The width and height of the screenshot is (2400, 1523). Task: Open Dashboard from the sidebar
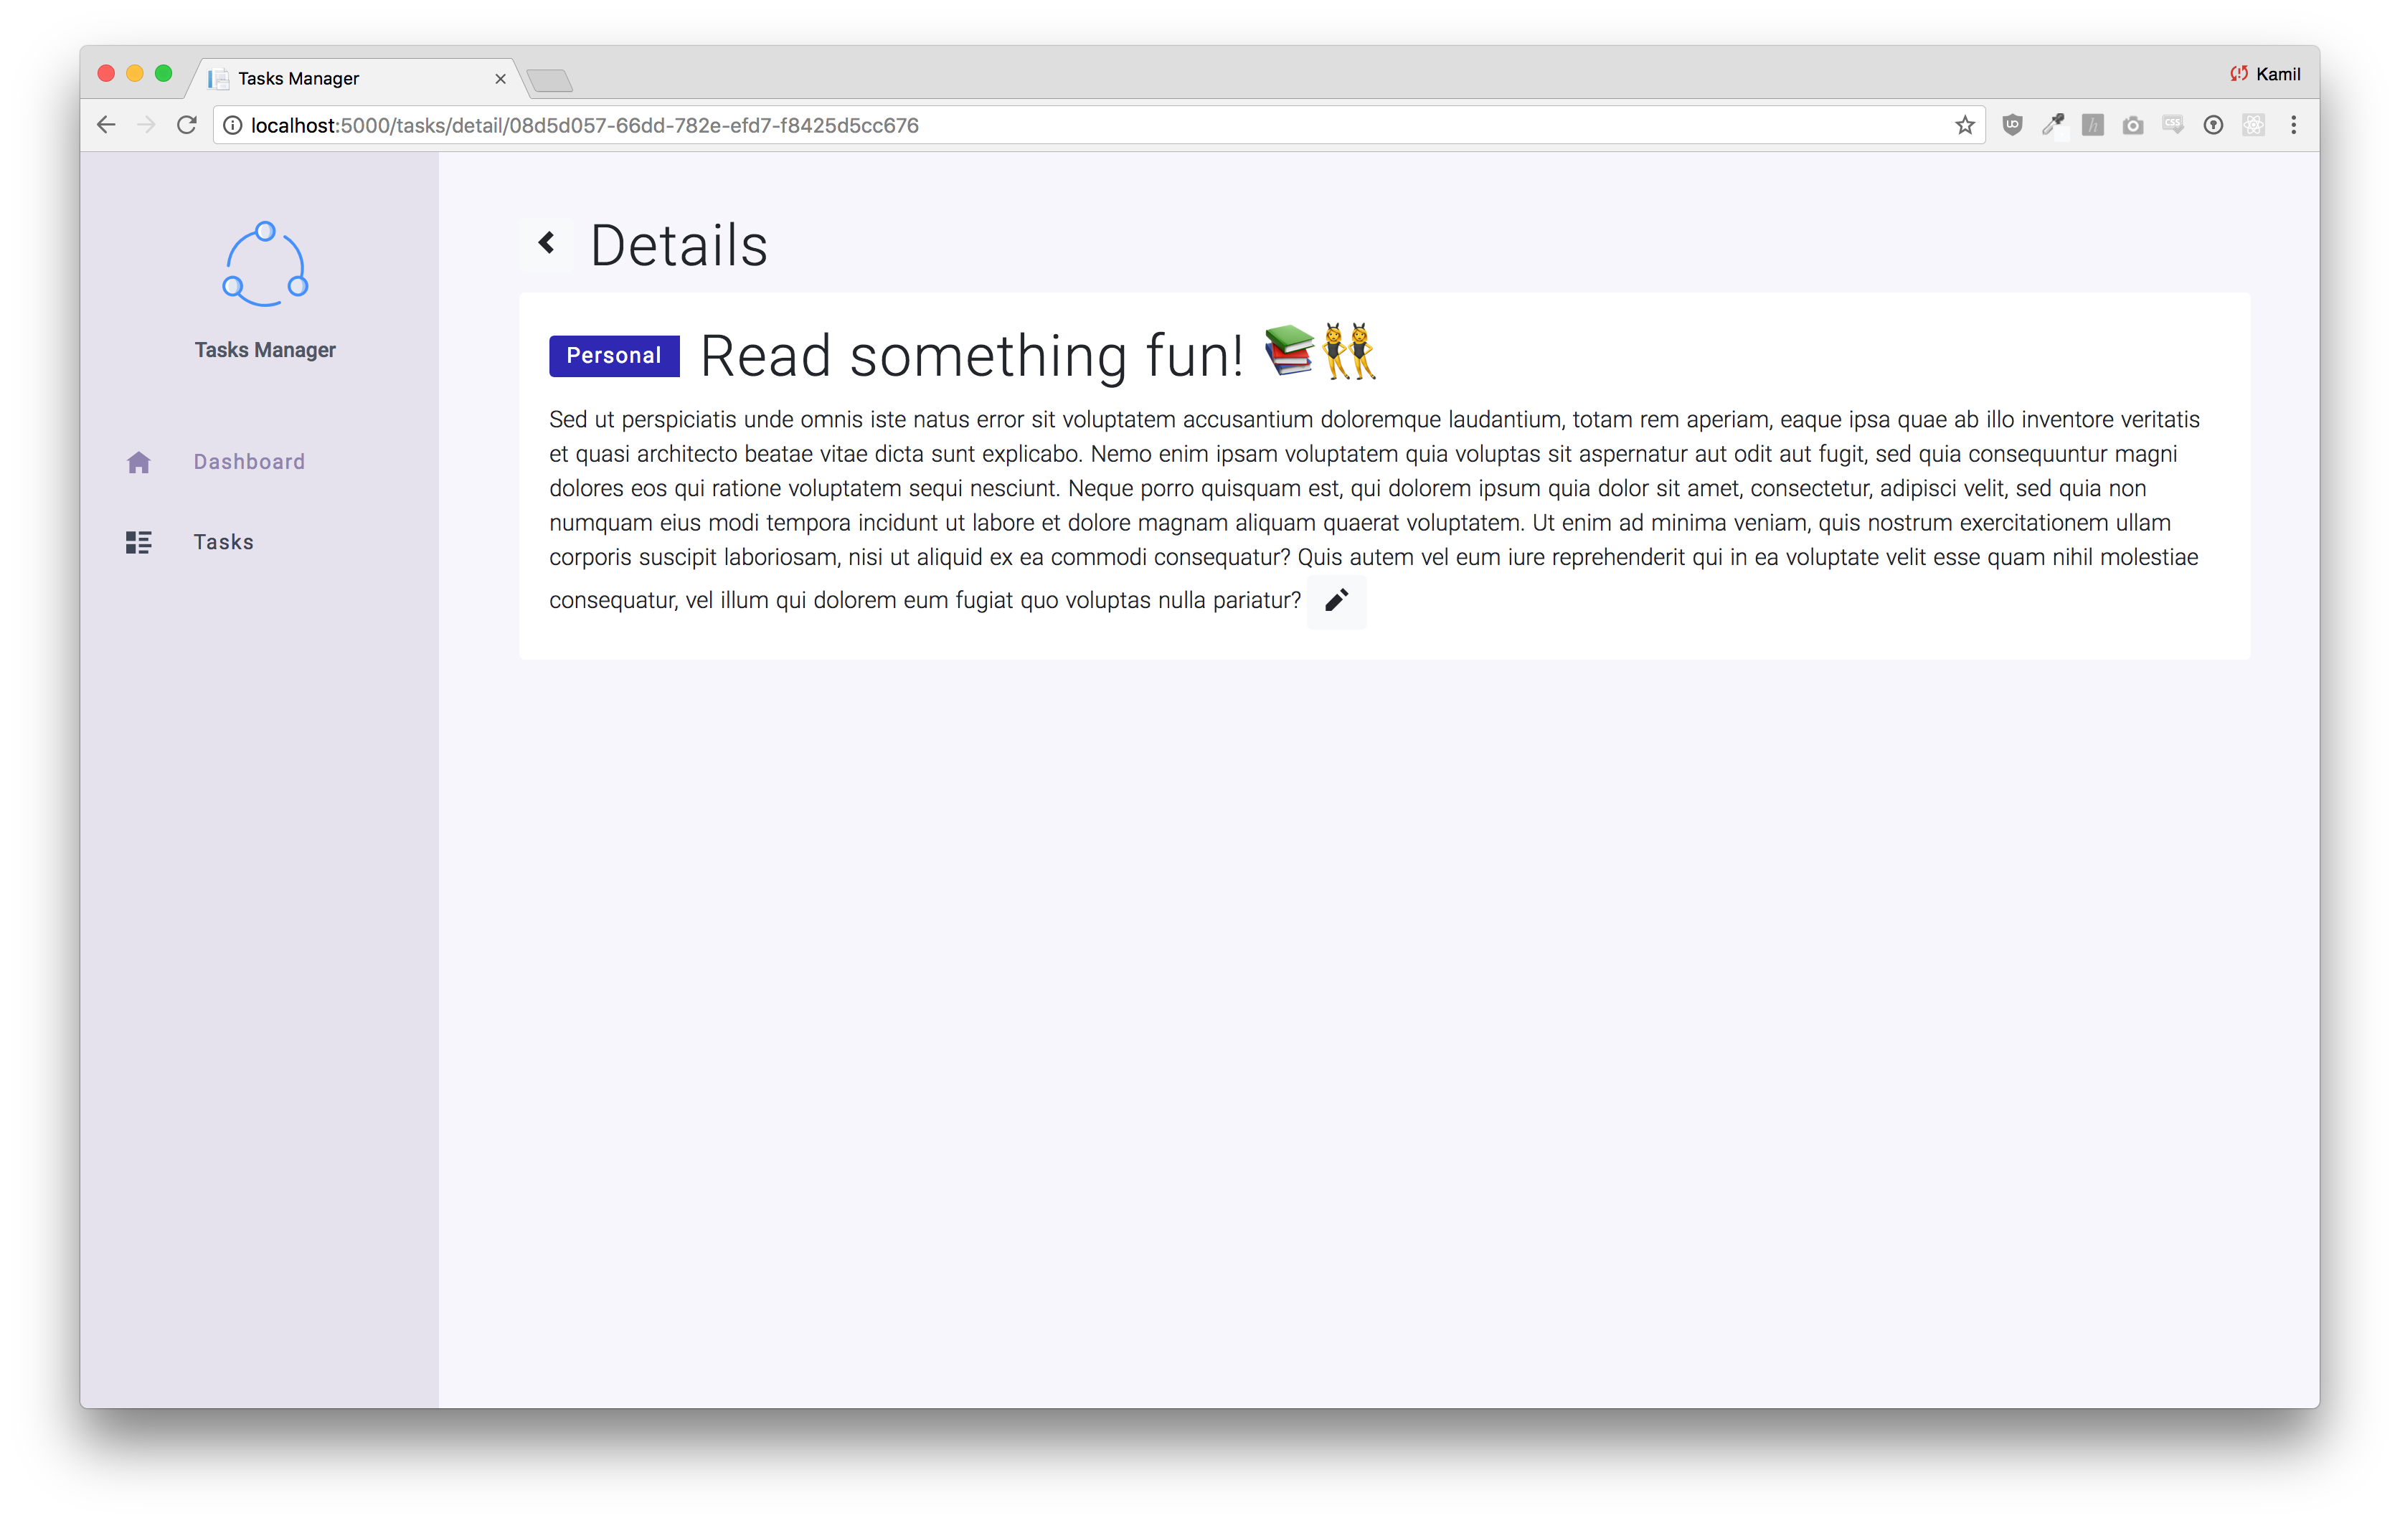click(x=249, y=462)
